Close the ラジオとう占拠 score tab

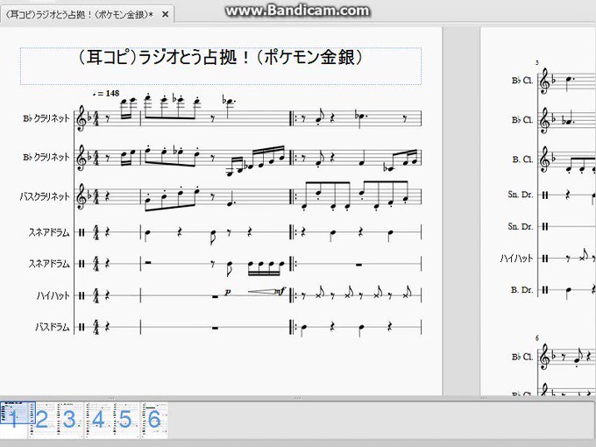(x=165, y=14)
